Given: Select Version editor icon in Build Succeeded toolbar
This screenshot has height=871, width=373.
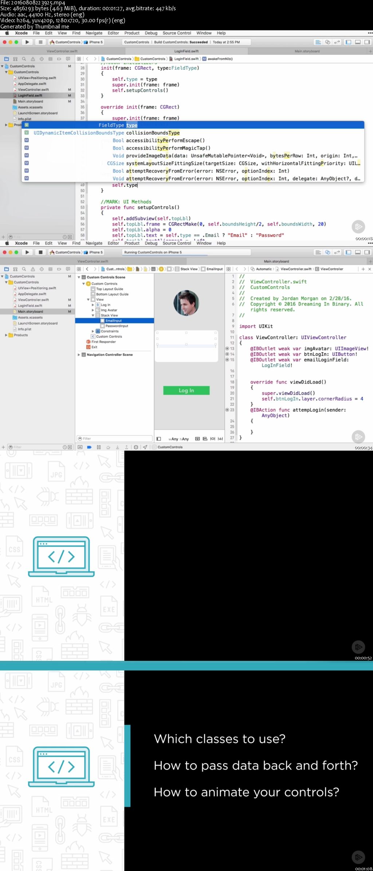Looking at the screenshot, I should coord(337,42).
